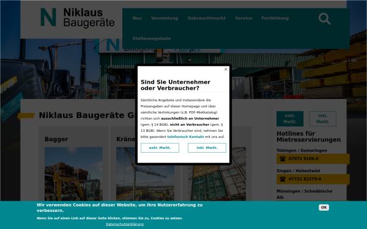The width and height of the screenshot is (367, 229).
Task: Click the Münsingen / Schwäbische Alb label
Action: pyautogui.click(x=304, y=194)
